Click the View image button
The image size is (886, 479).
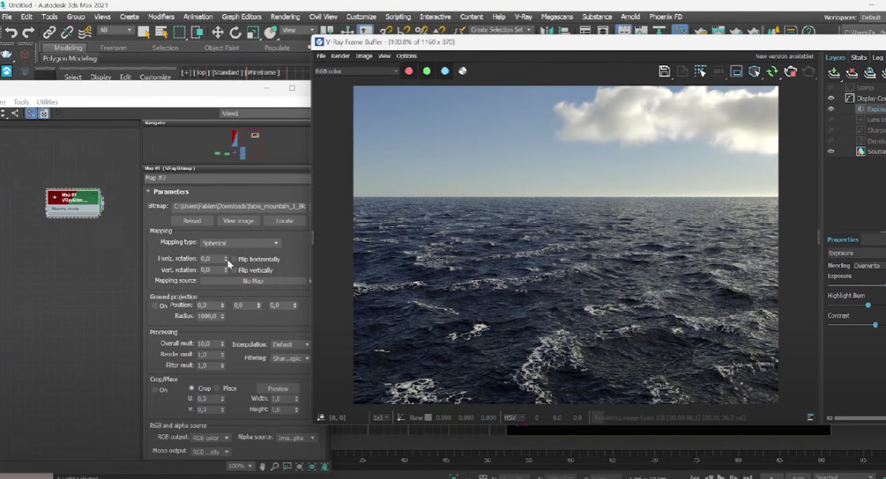tap(238, 221)
